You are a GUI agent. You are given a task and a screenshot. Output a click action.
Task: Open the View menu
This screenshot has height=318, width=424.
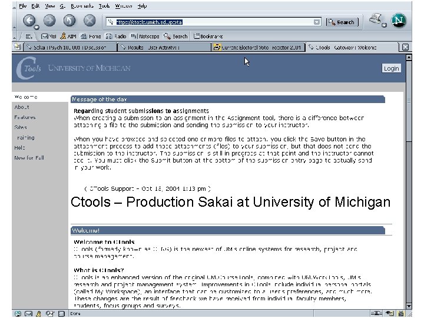(50, 6)
